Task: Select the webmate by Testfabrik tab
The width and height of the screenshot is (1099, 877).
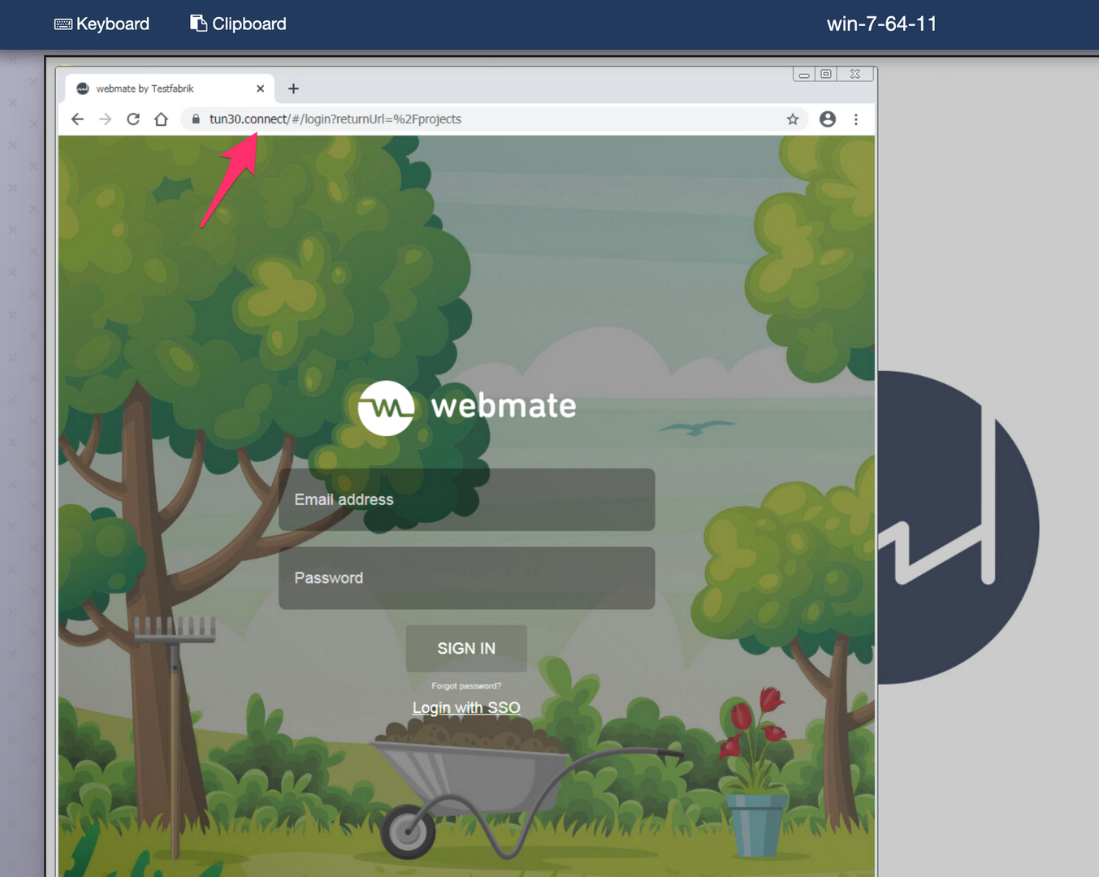Action: coord(171,89)
